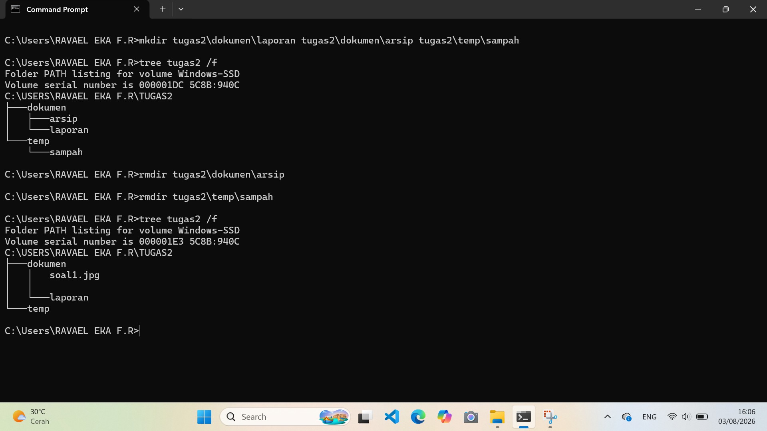Click the sampah folder row in the tree
This screenshot has height=431, width=767.
point(66,152)
